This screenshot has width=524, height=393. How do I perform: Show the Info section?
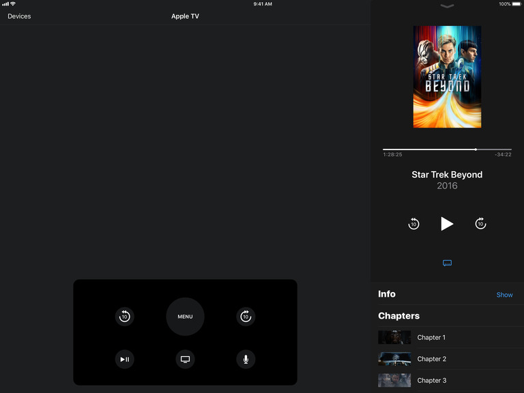[504, 295]
